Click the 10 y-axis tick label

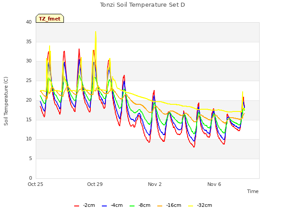pyautogui.click(x=29, y=139)
